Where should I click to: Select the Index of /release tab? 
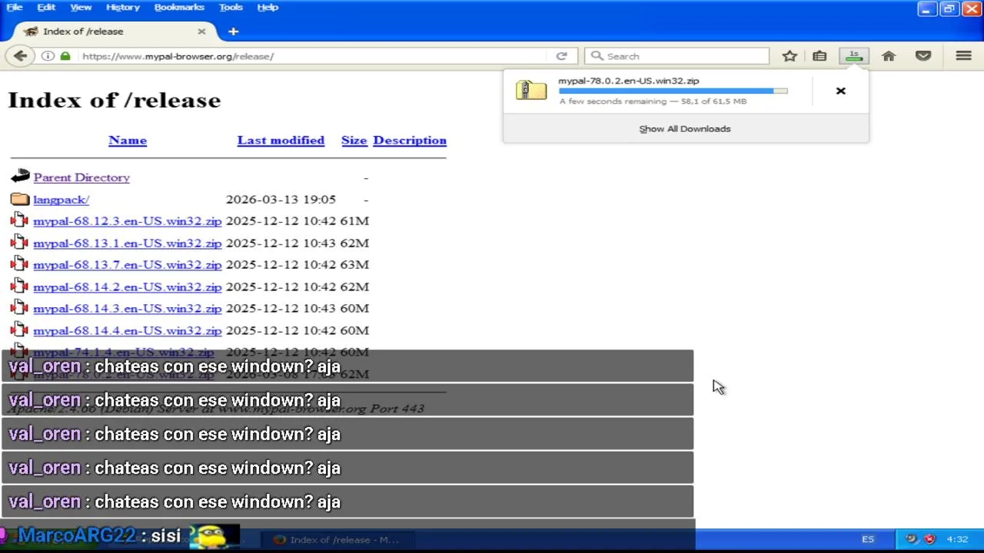[115, 31]
